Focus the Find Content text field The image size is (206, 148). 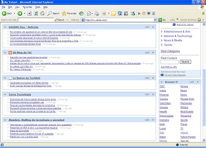click(169, 62)
